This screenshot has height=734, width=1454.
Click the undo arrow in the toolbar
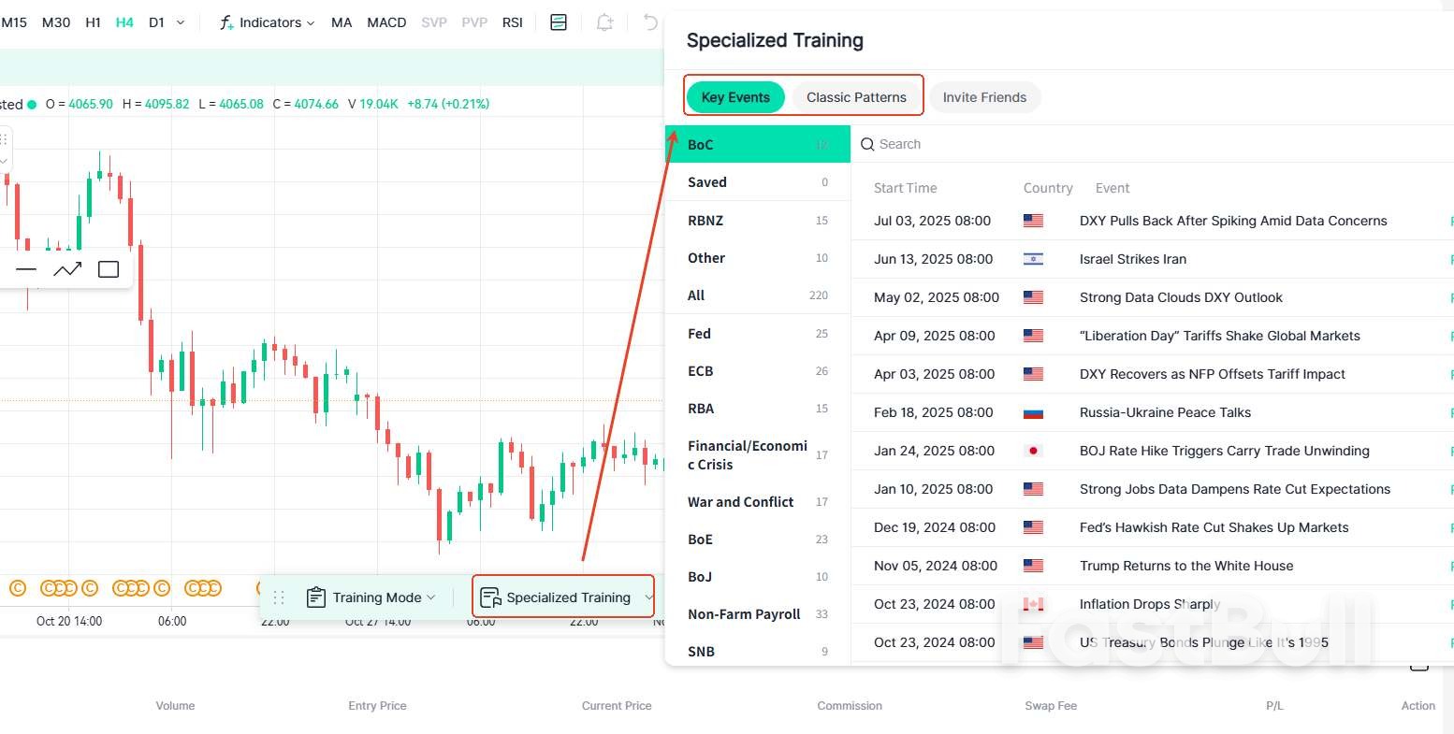647,22
